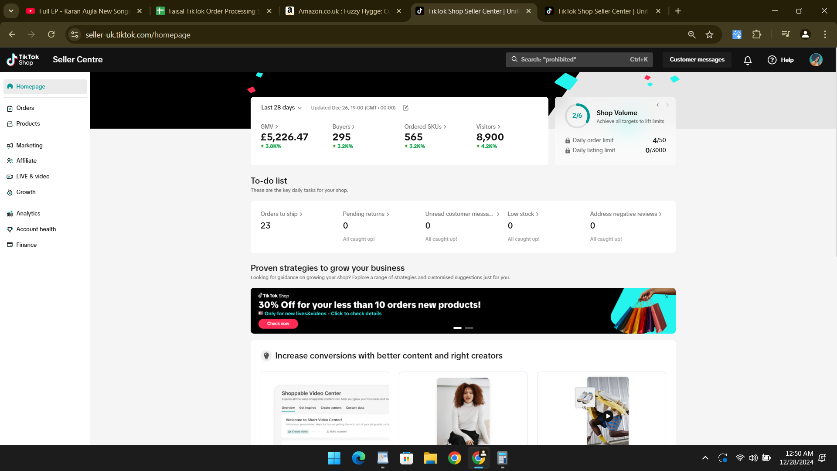837x471 pixels.
Task: Open the Chrome three-dot menu
Action: 825,34
